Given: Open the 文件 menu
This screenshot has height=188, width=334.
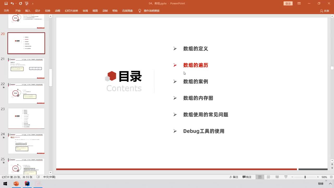Looking at the screenshot, I should (7, 11).
